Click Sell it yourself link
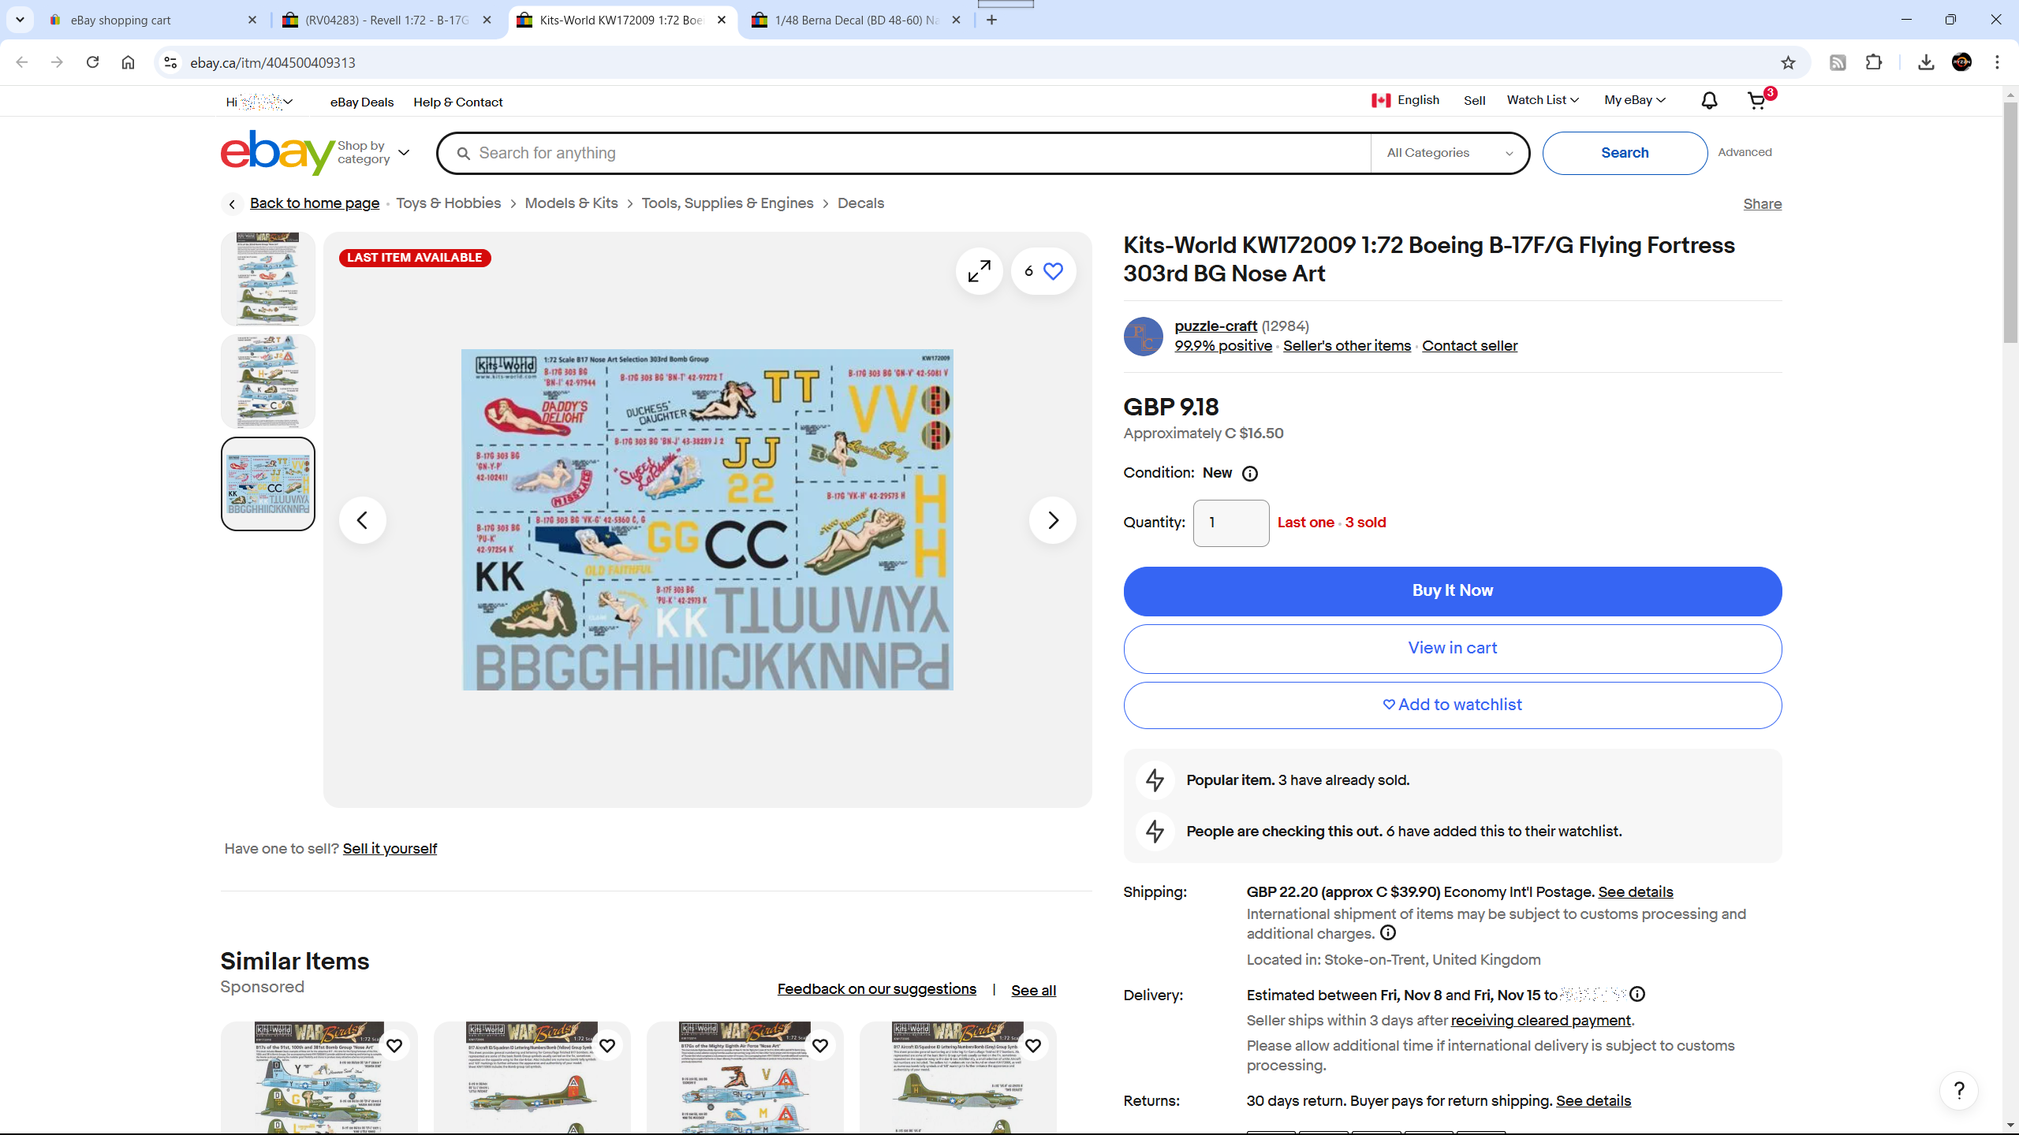The width and height of the screenshot is (2019, 1135). 390,849
